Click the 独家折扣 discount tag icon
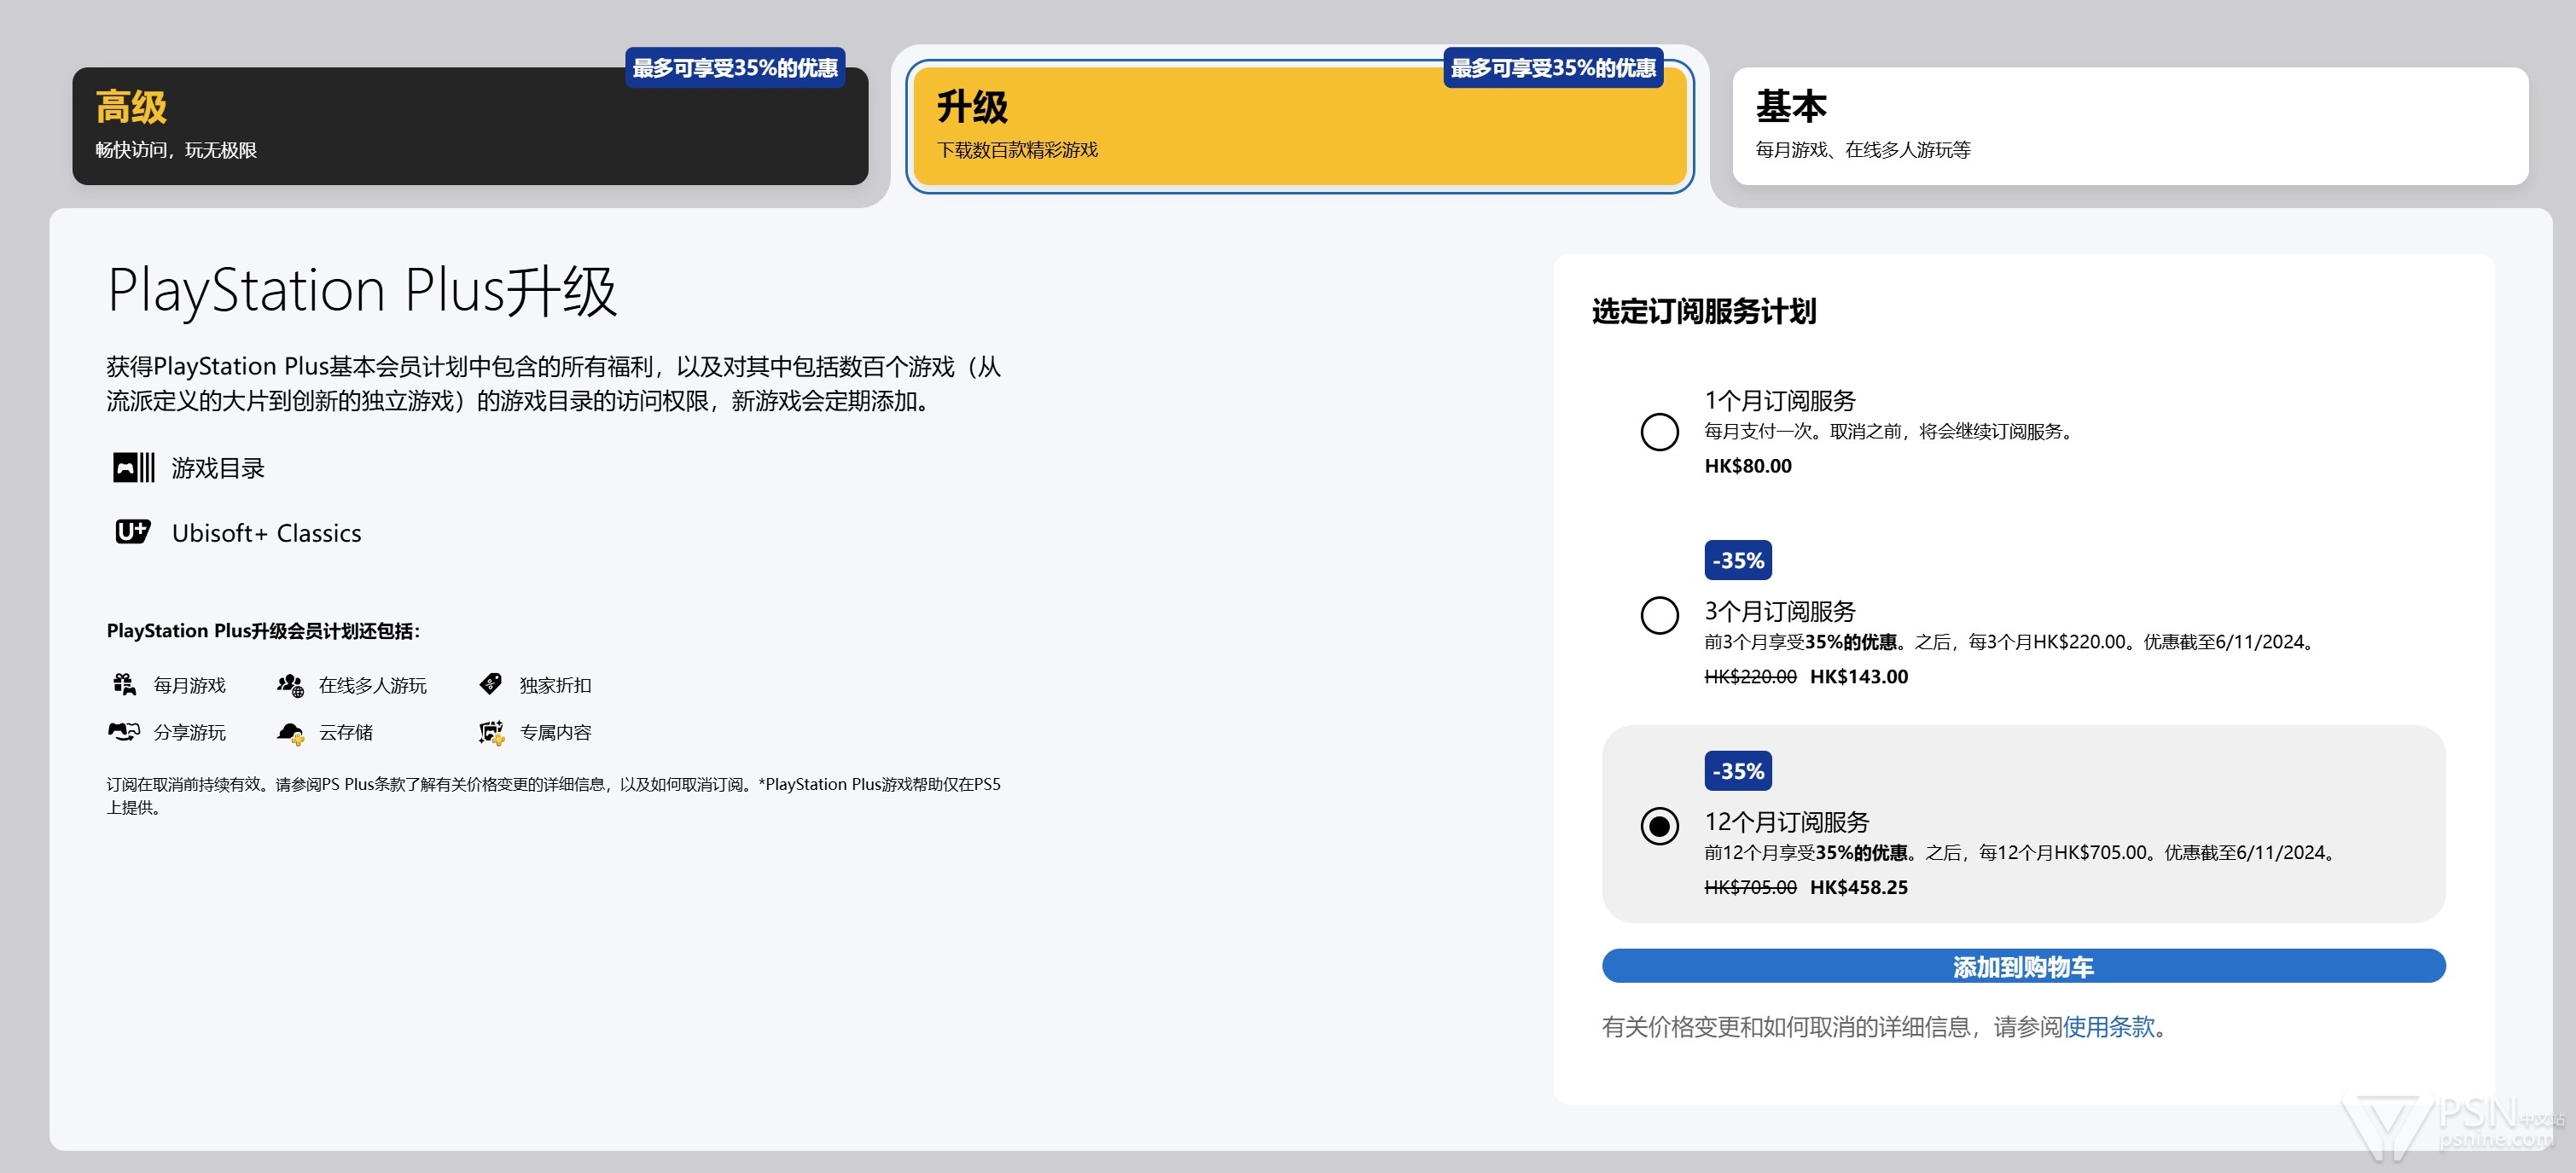 point(491,684)
